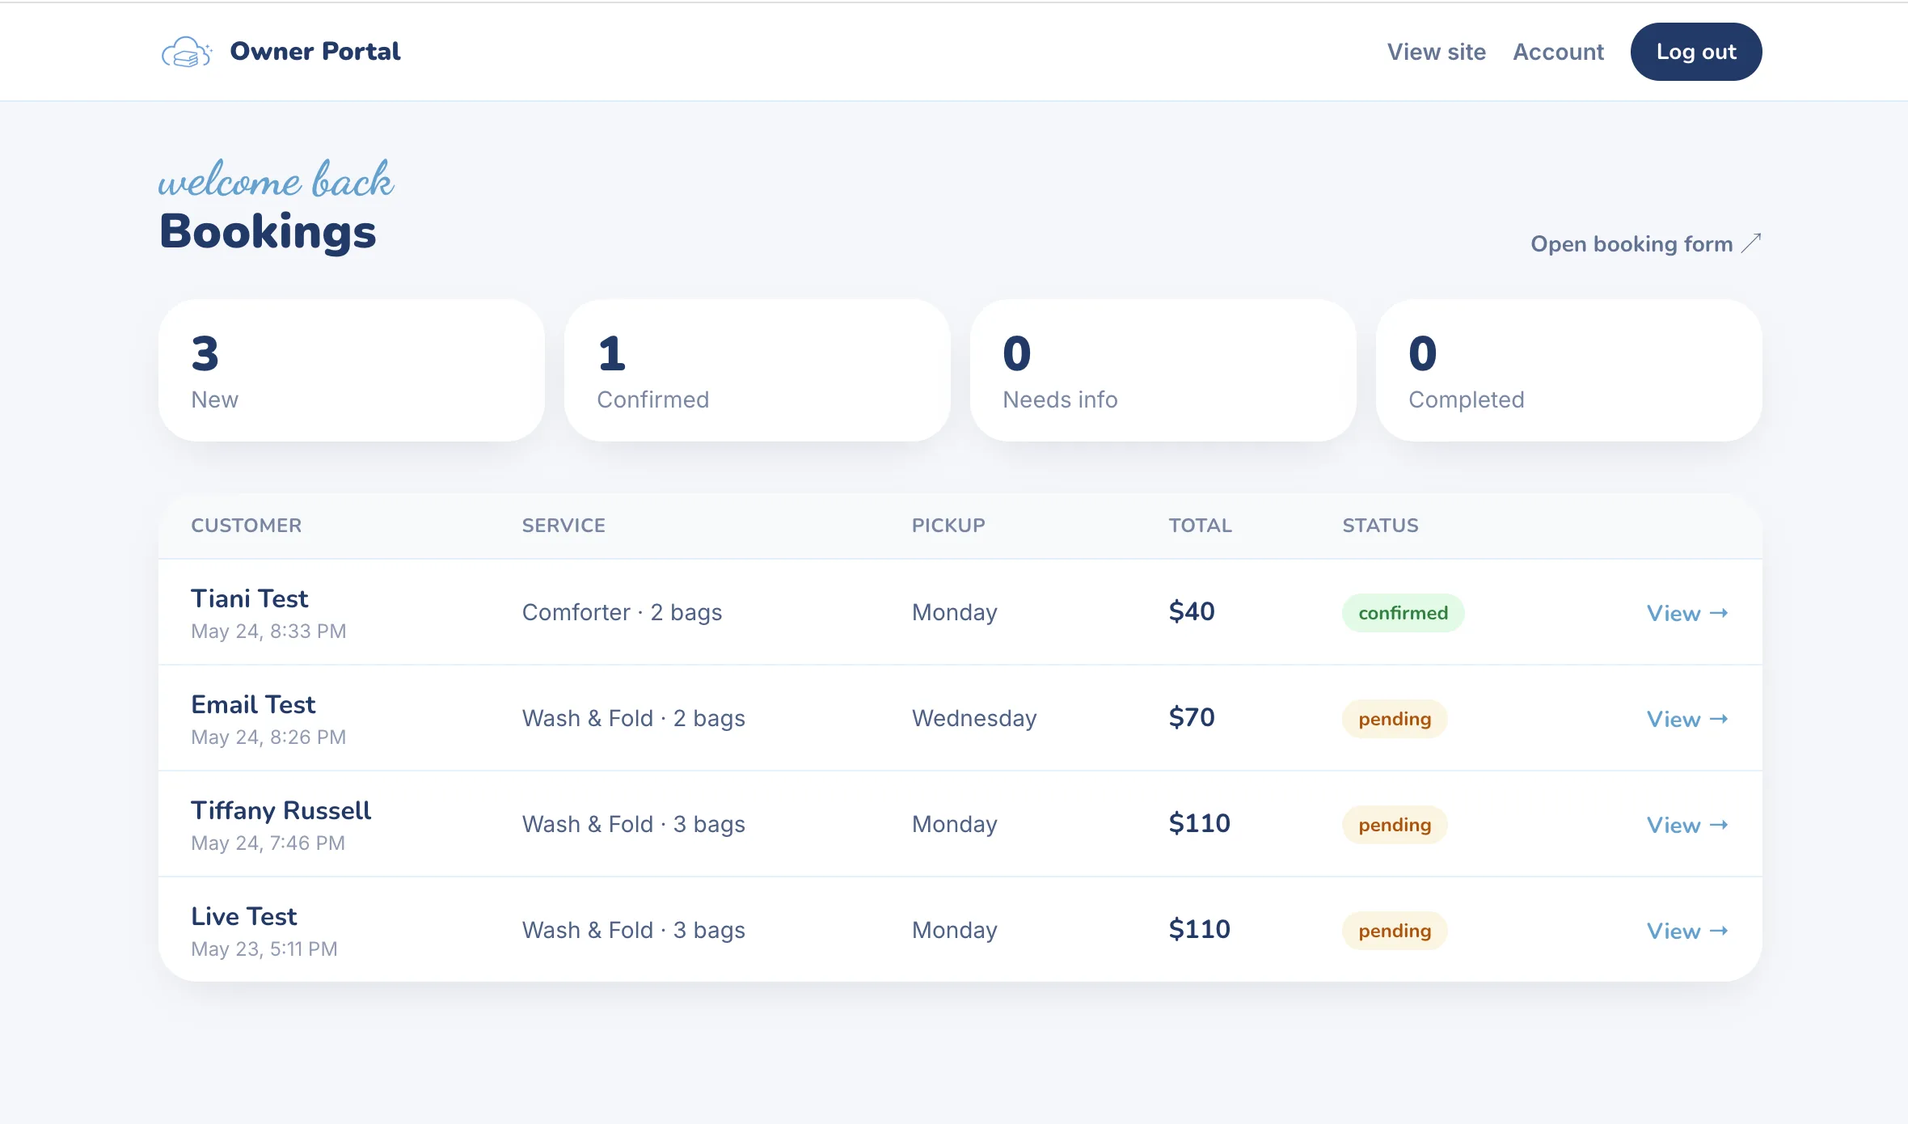Select the Needs info stat card
Image resolution: width=1908 pixels, height=1124 pixels.
point(1163,370)
